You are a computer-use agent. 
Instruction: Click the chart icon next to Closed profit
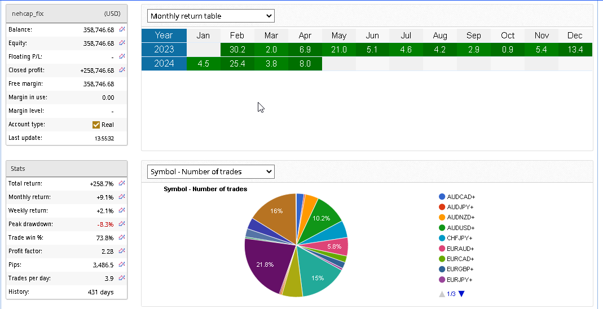(122, 70)
